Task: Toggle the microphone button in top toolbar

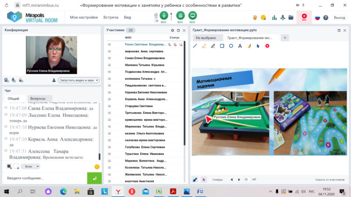Action: (164, 15)
